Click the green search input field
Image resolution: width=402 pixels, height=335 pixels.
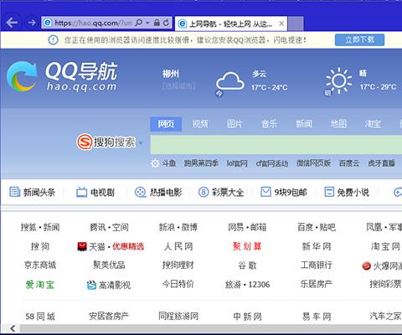276,145
